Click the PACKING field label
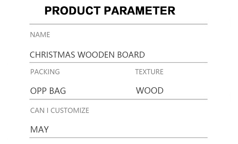Viewport: 238px width, 144px height. (45, 72)
